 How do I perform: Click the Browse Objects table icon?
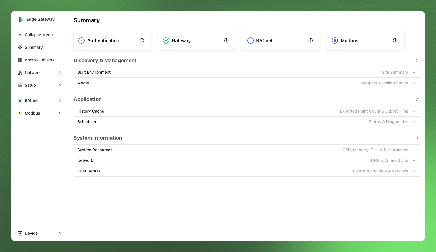click(x=20, y=60)
